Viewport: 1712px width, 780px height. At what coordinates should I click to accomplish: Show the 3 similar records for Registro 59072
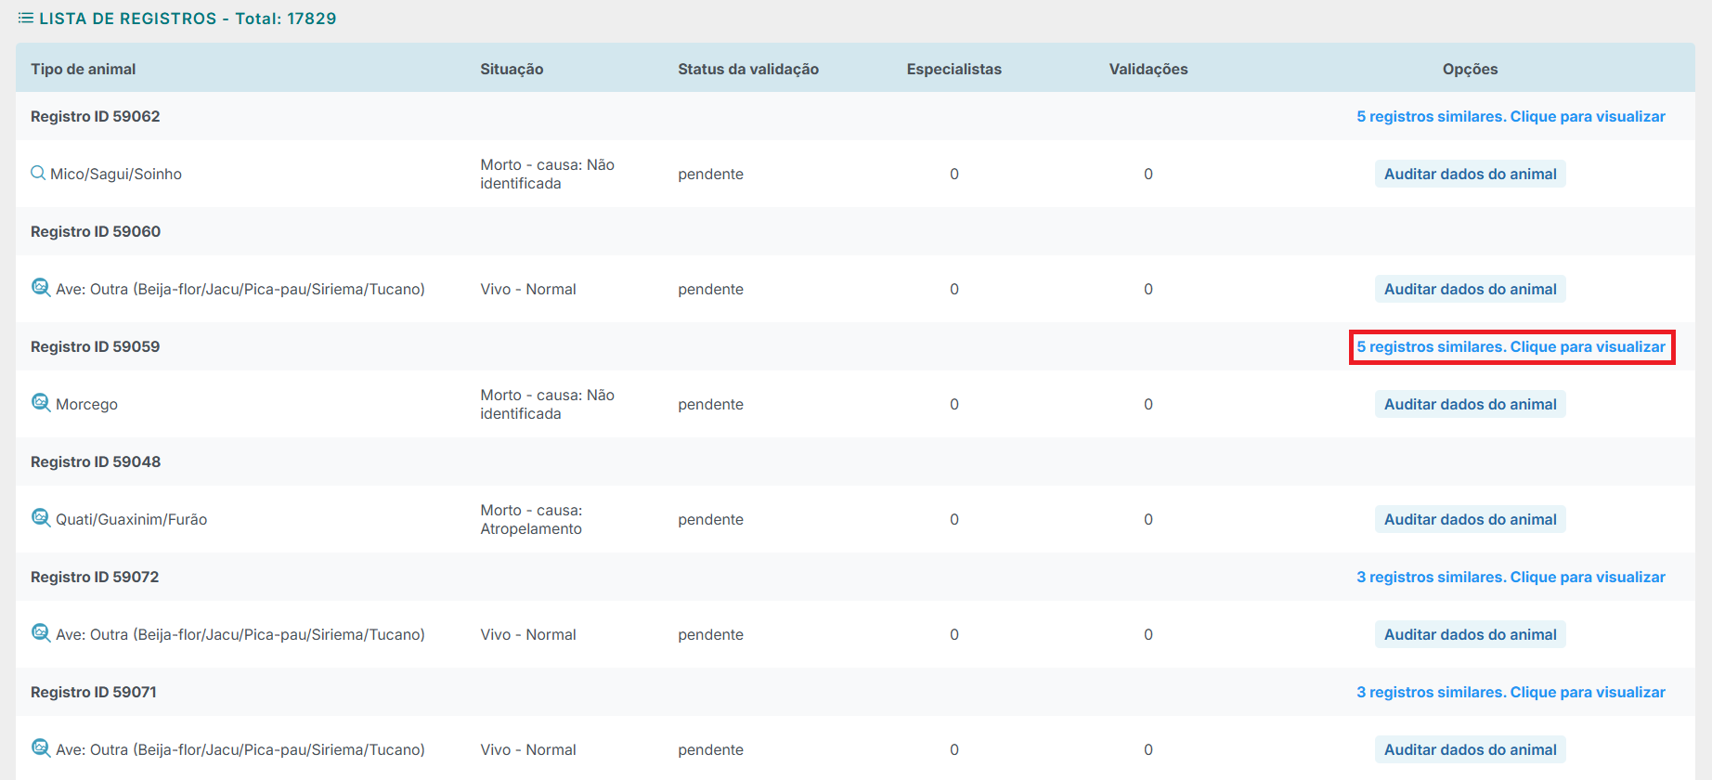click(x=1511, y=577)
